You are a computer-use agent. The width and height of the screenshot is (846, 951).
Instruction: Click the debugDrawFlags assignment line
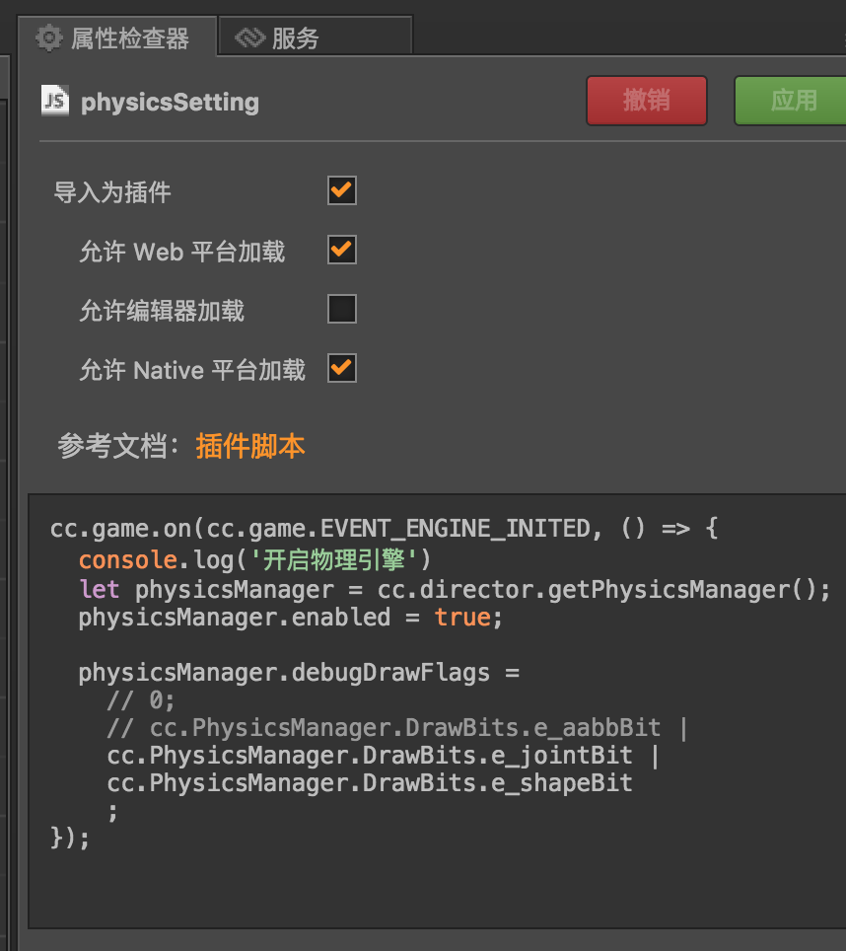(298, 673)
